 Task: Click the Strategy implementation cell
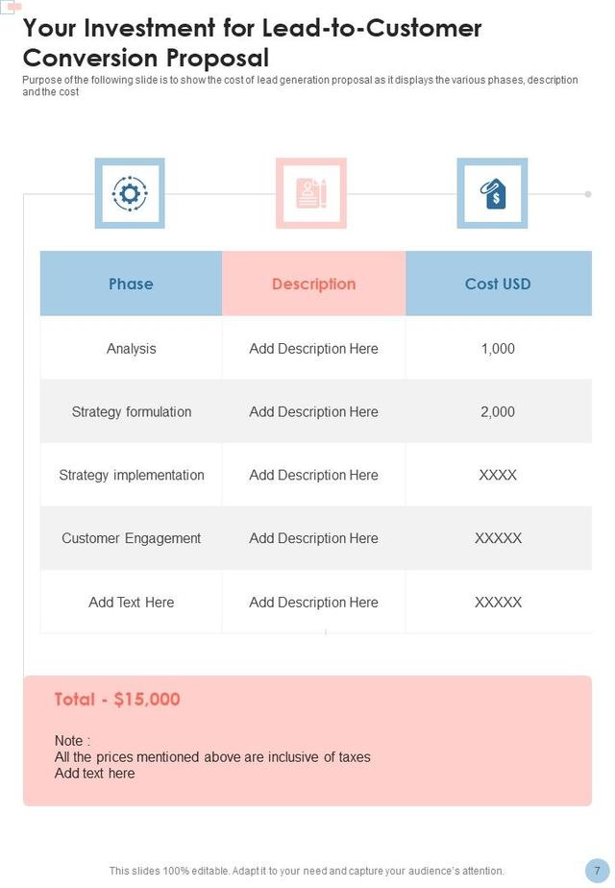[x=131, y=475]
